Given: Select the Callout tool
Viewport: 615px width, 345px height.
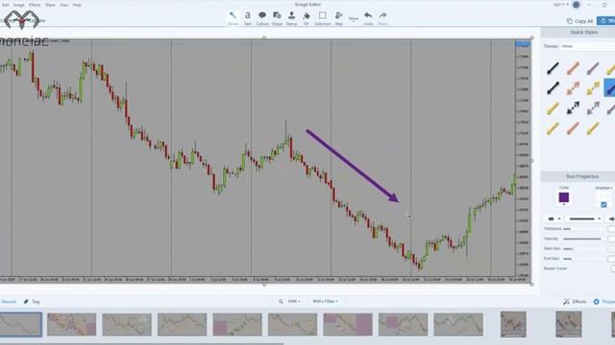Looking at the screenshot, I should (x=262, y=18).
